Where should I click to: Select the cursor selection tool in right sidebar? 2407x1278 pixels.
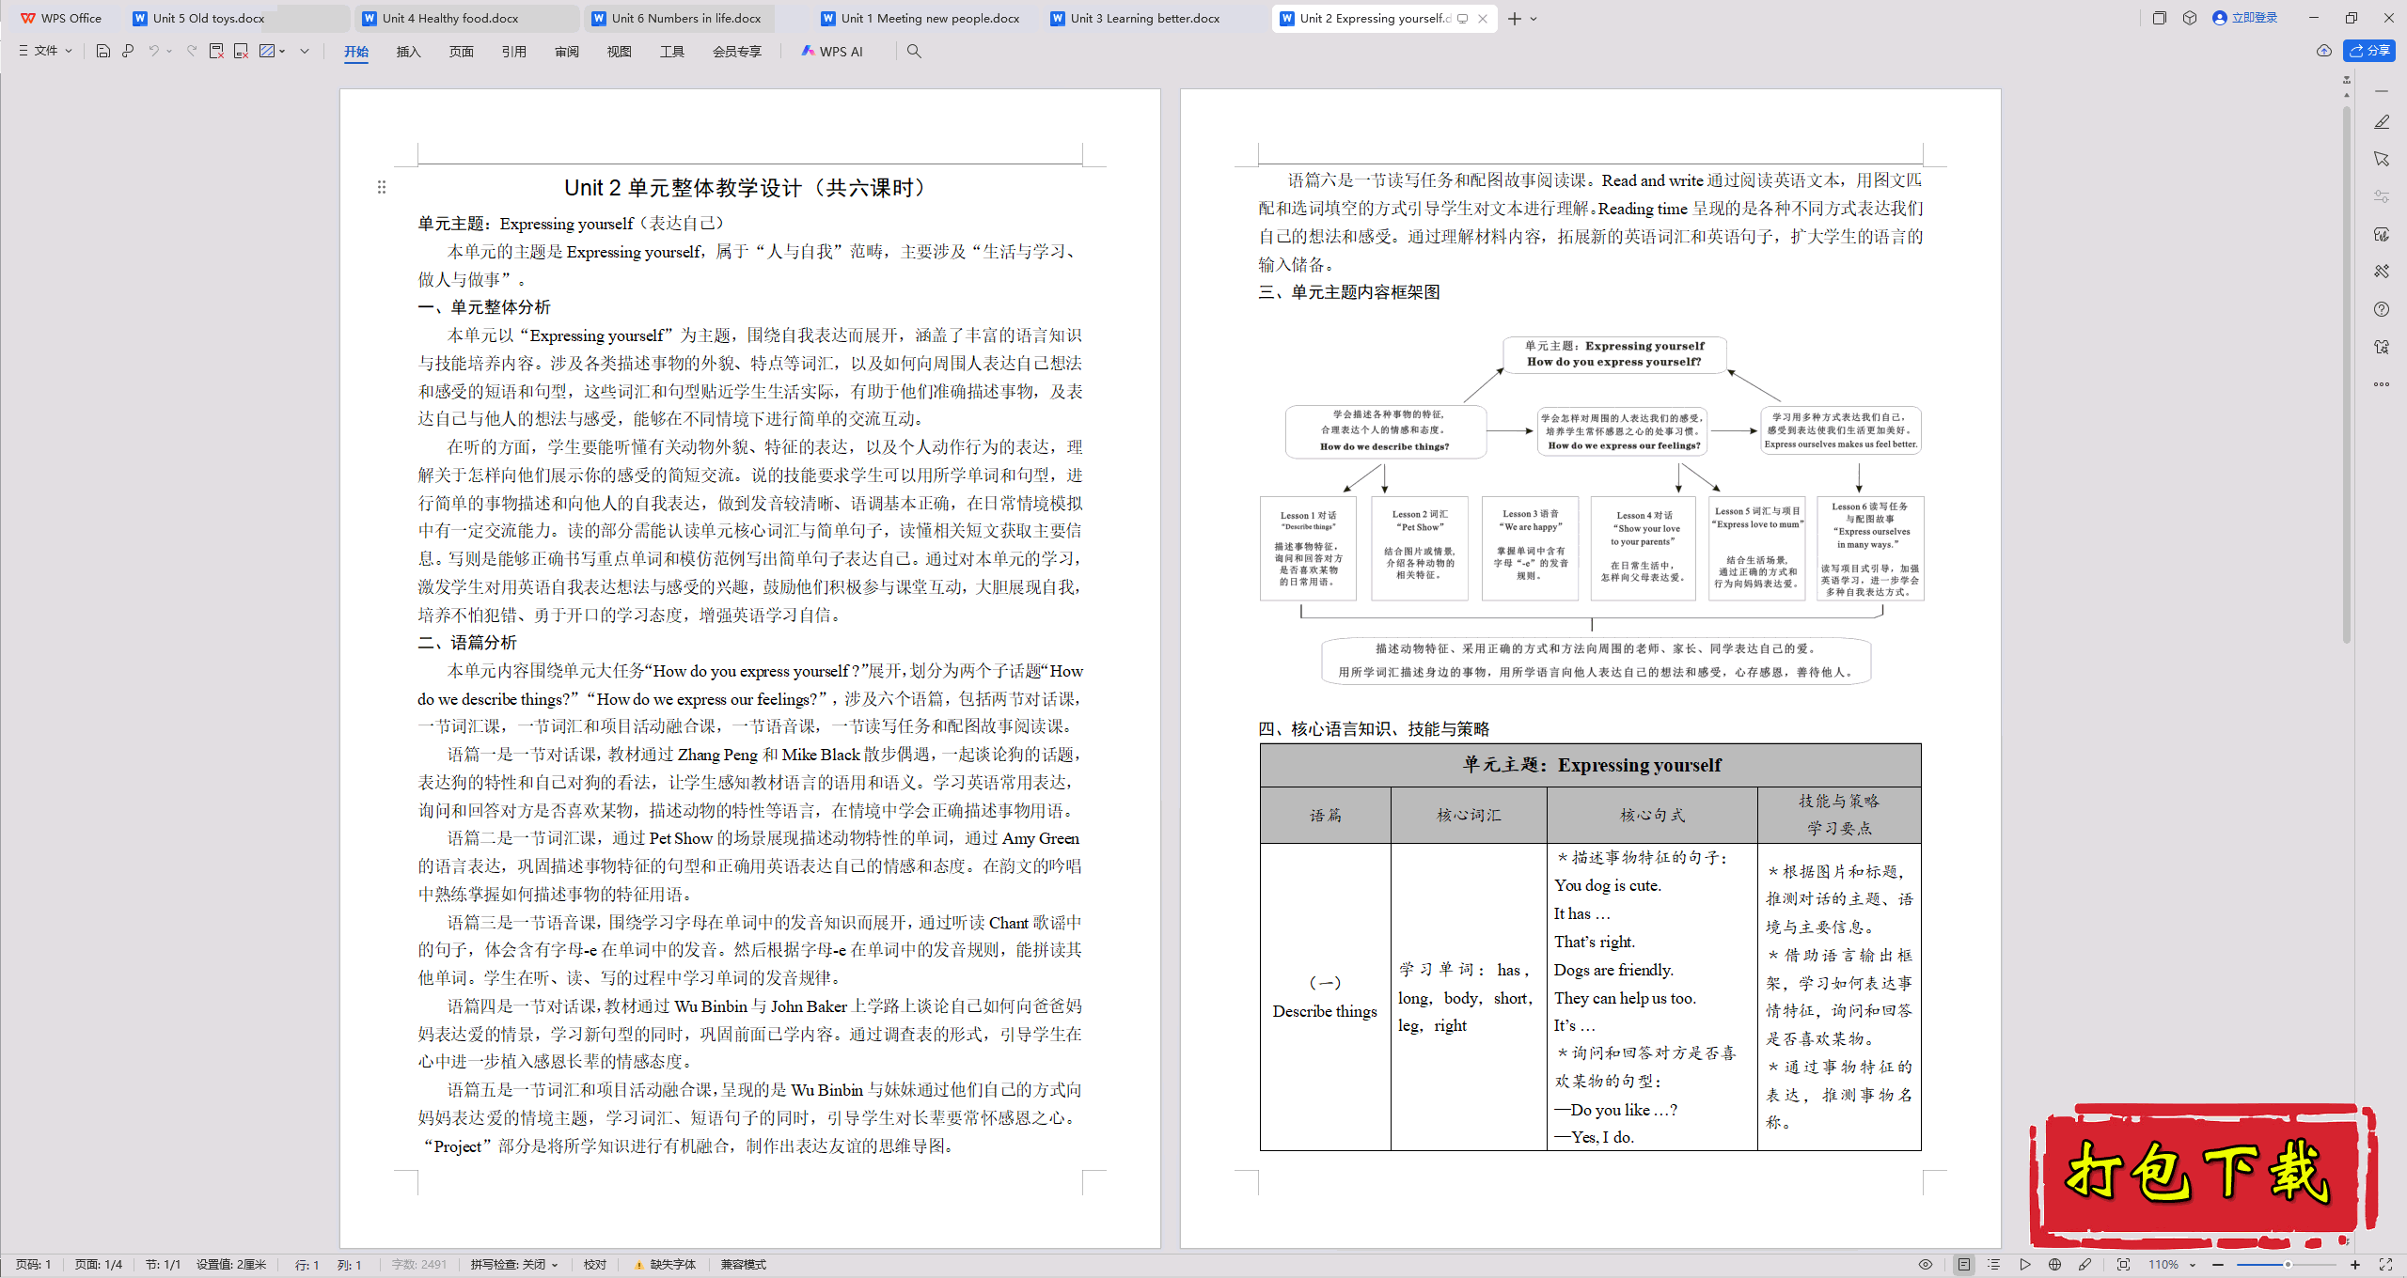pos(2382,159)
